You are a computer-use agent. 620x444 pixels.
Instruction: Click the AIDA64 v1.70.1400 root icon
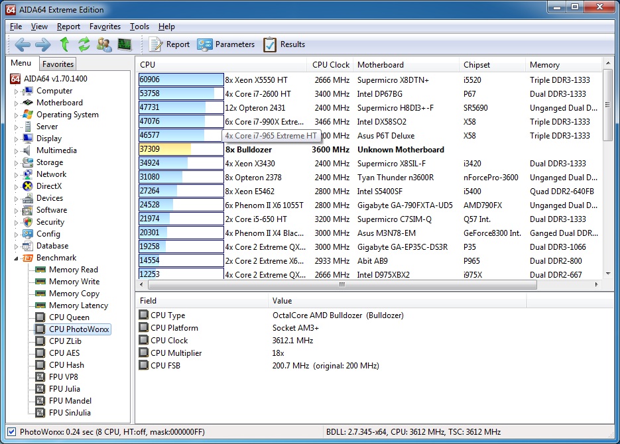(x=15, y=79)
